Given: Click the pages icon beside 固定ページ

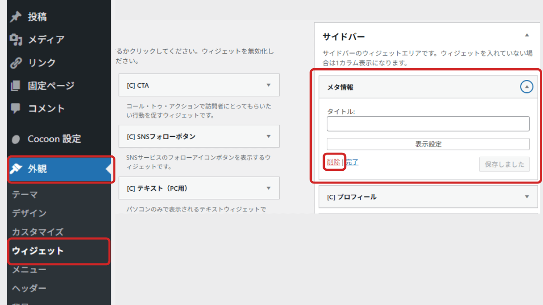Looking at the screenshot, I should click(16, 85).
